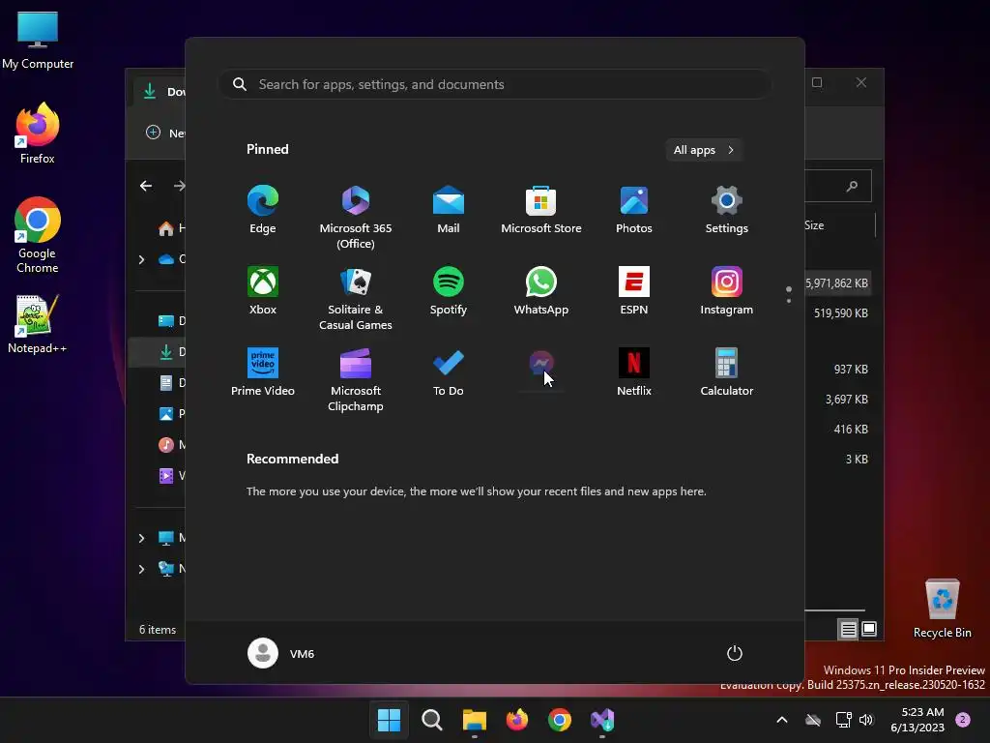This screenshot has height=743, width=990.
Task: Click the Start menu search field
Action: (495, 85)
